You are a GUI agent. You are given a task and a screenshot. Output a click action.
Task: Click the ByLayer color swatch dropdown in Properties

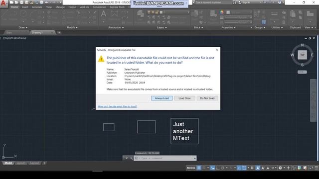click(239, 12)
